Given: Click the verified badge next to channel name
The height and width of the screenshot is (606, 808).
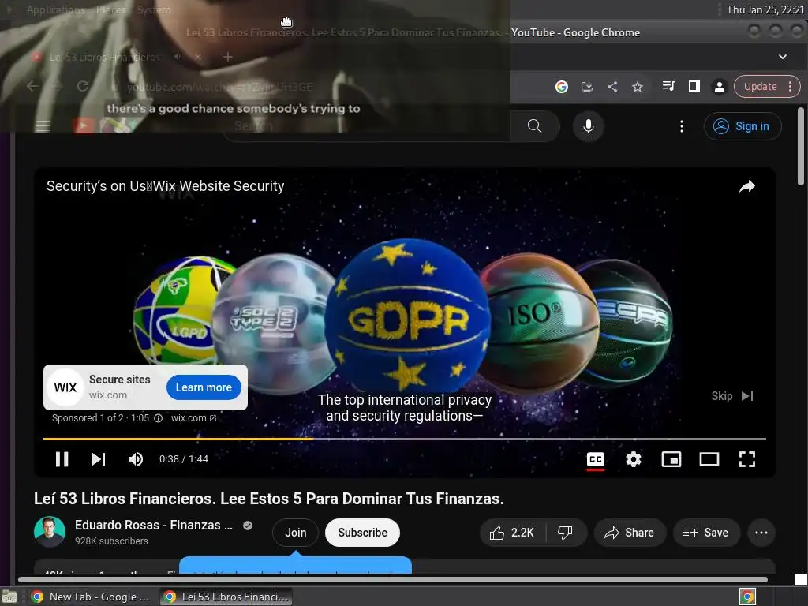Looking at the screenshot, I should (x=248, y=525).
